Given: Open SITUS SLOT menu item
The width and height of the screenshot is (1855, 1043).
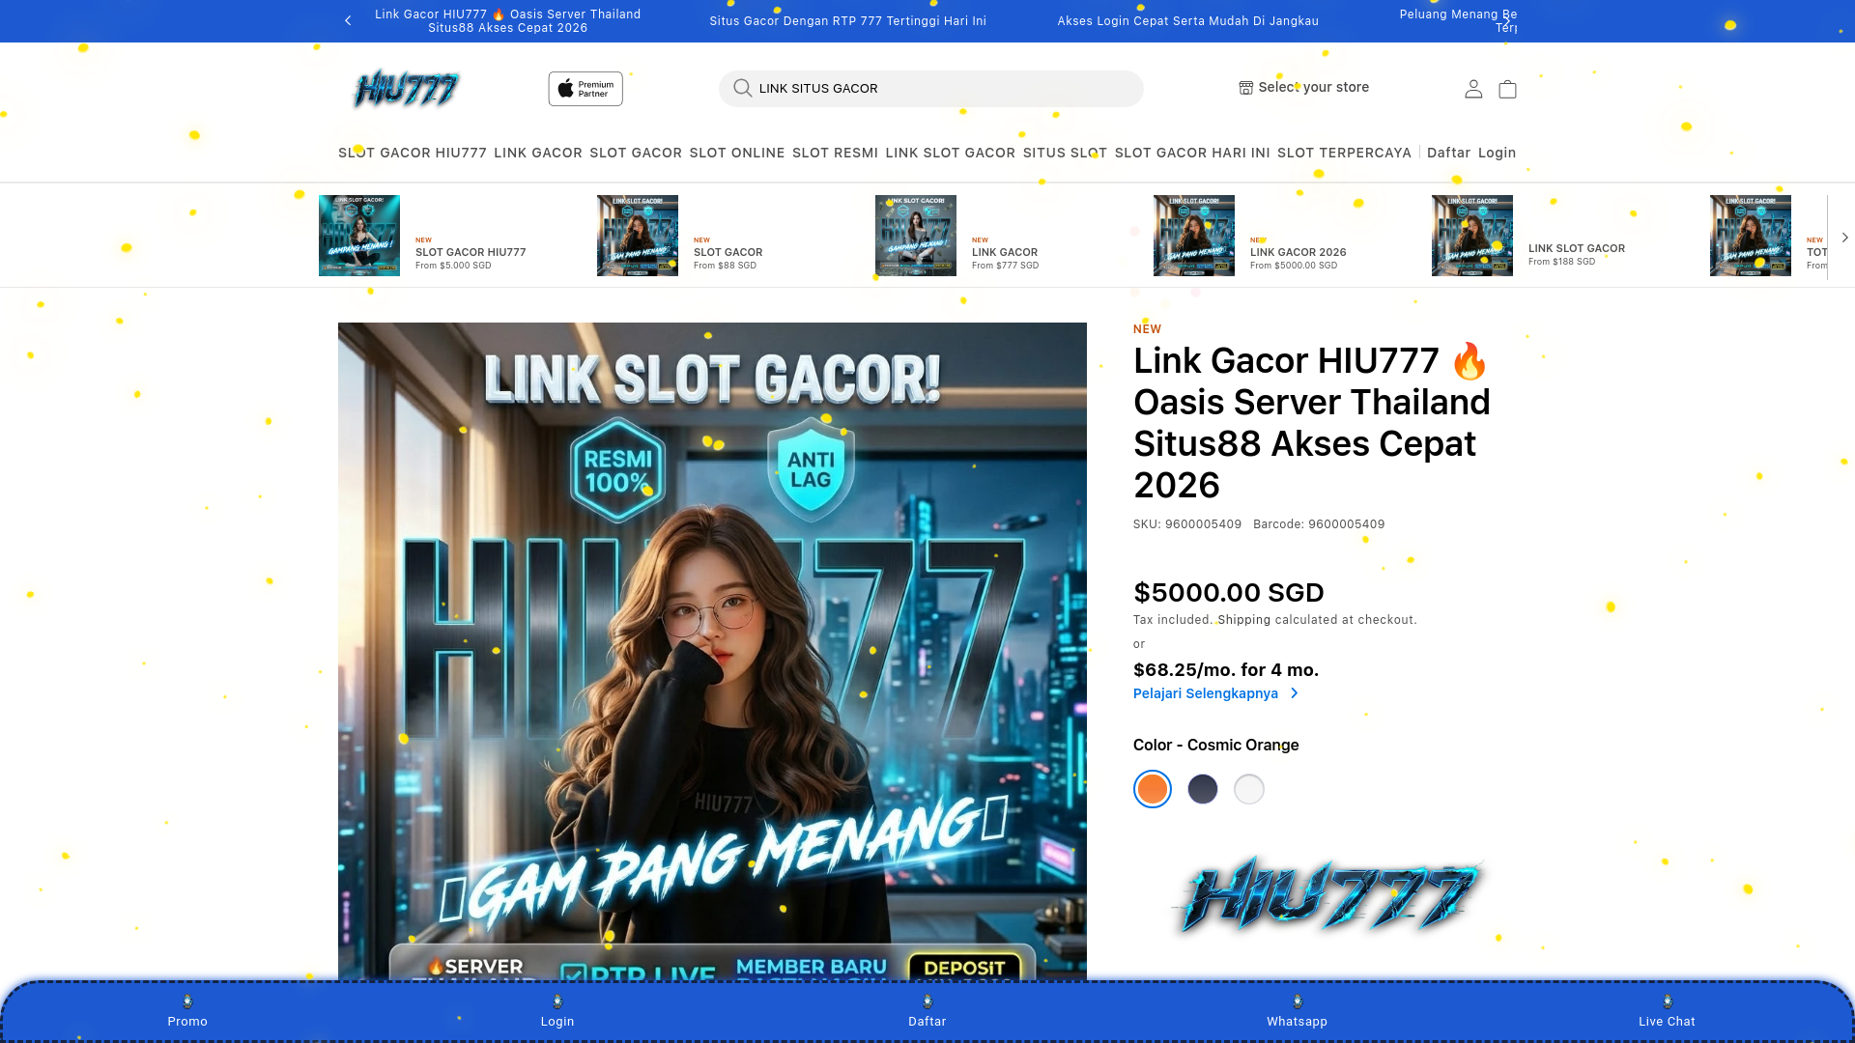Looking at the screenshot, I should pos(1065,153).
